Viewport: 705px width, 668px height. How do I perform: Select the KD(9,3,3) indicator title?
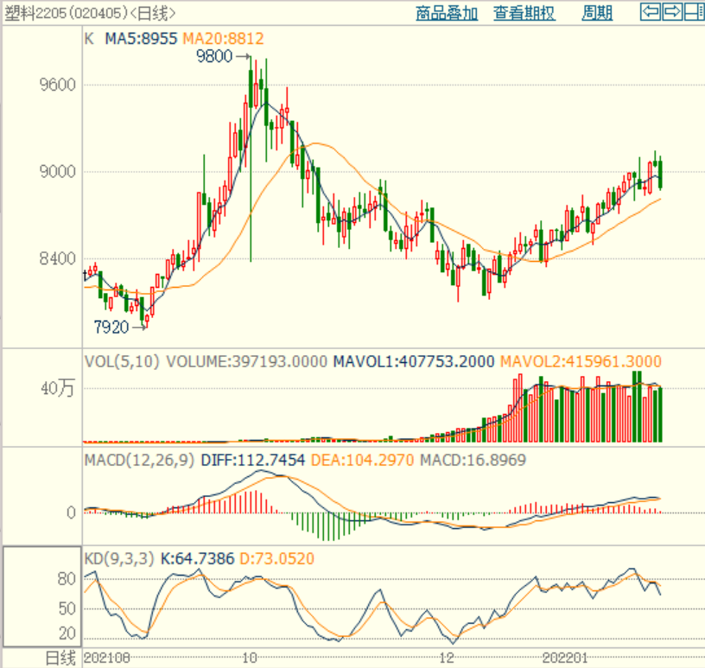point(119,559)
